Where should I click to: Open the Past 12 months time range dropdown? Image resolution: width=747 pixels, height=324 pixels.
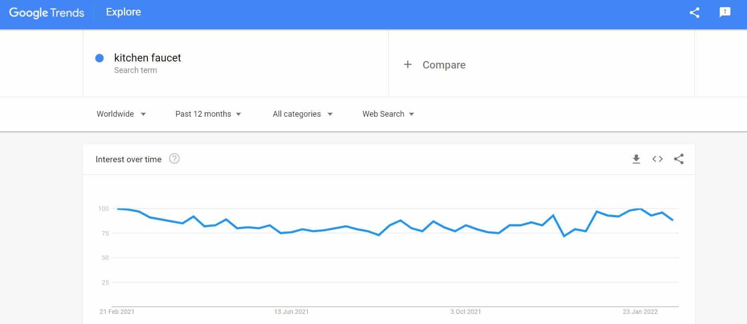click(208, 114)
